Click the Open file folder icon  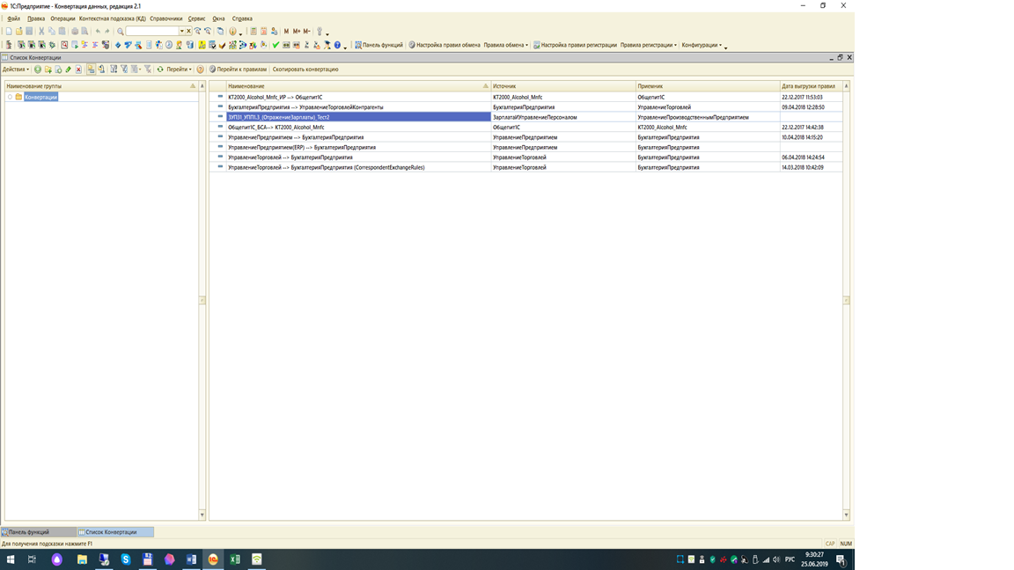pos(18,31)
